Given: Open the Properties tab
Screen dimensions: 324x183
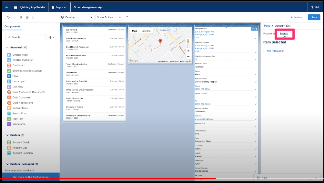Looking at the screenshot, I should click(269, 33).
